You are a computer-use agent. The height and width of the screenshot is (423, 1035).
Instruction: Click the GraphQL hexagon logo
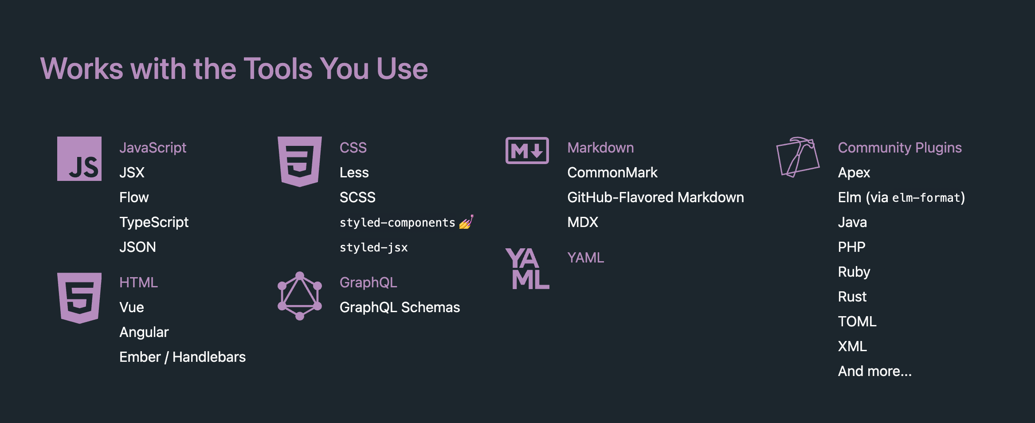coord(300,296)
